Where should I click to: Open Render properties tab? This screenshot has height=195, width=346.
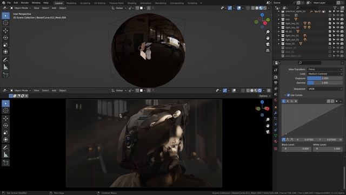276,77
